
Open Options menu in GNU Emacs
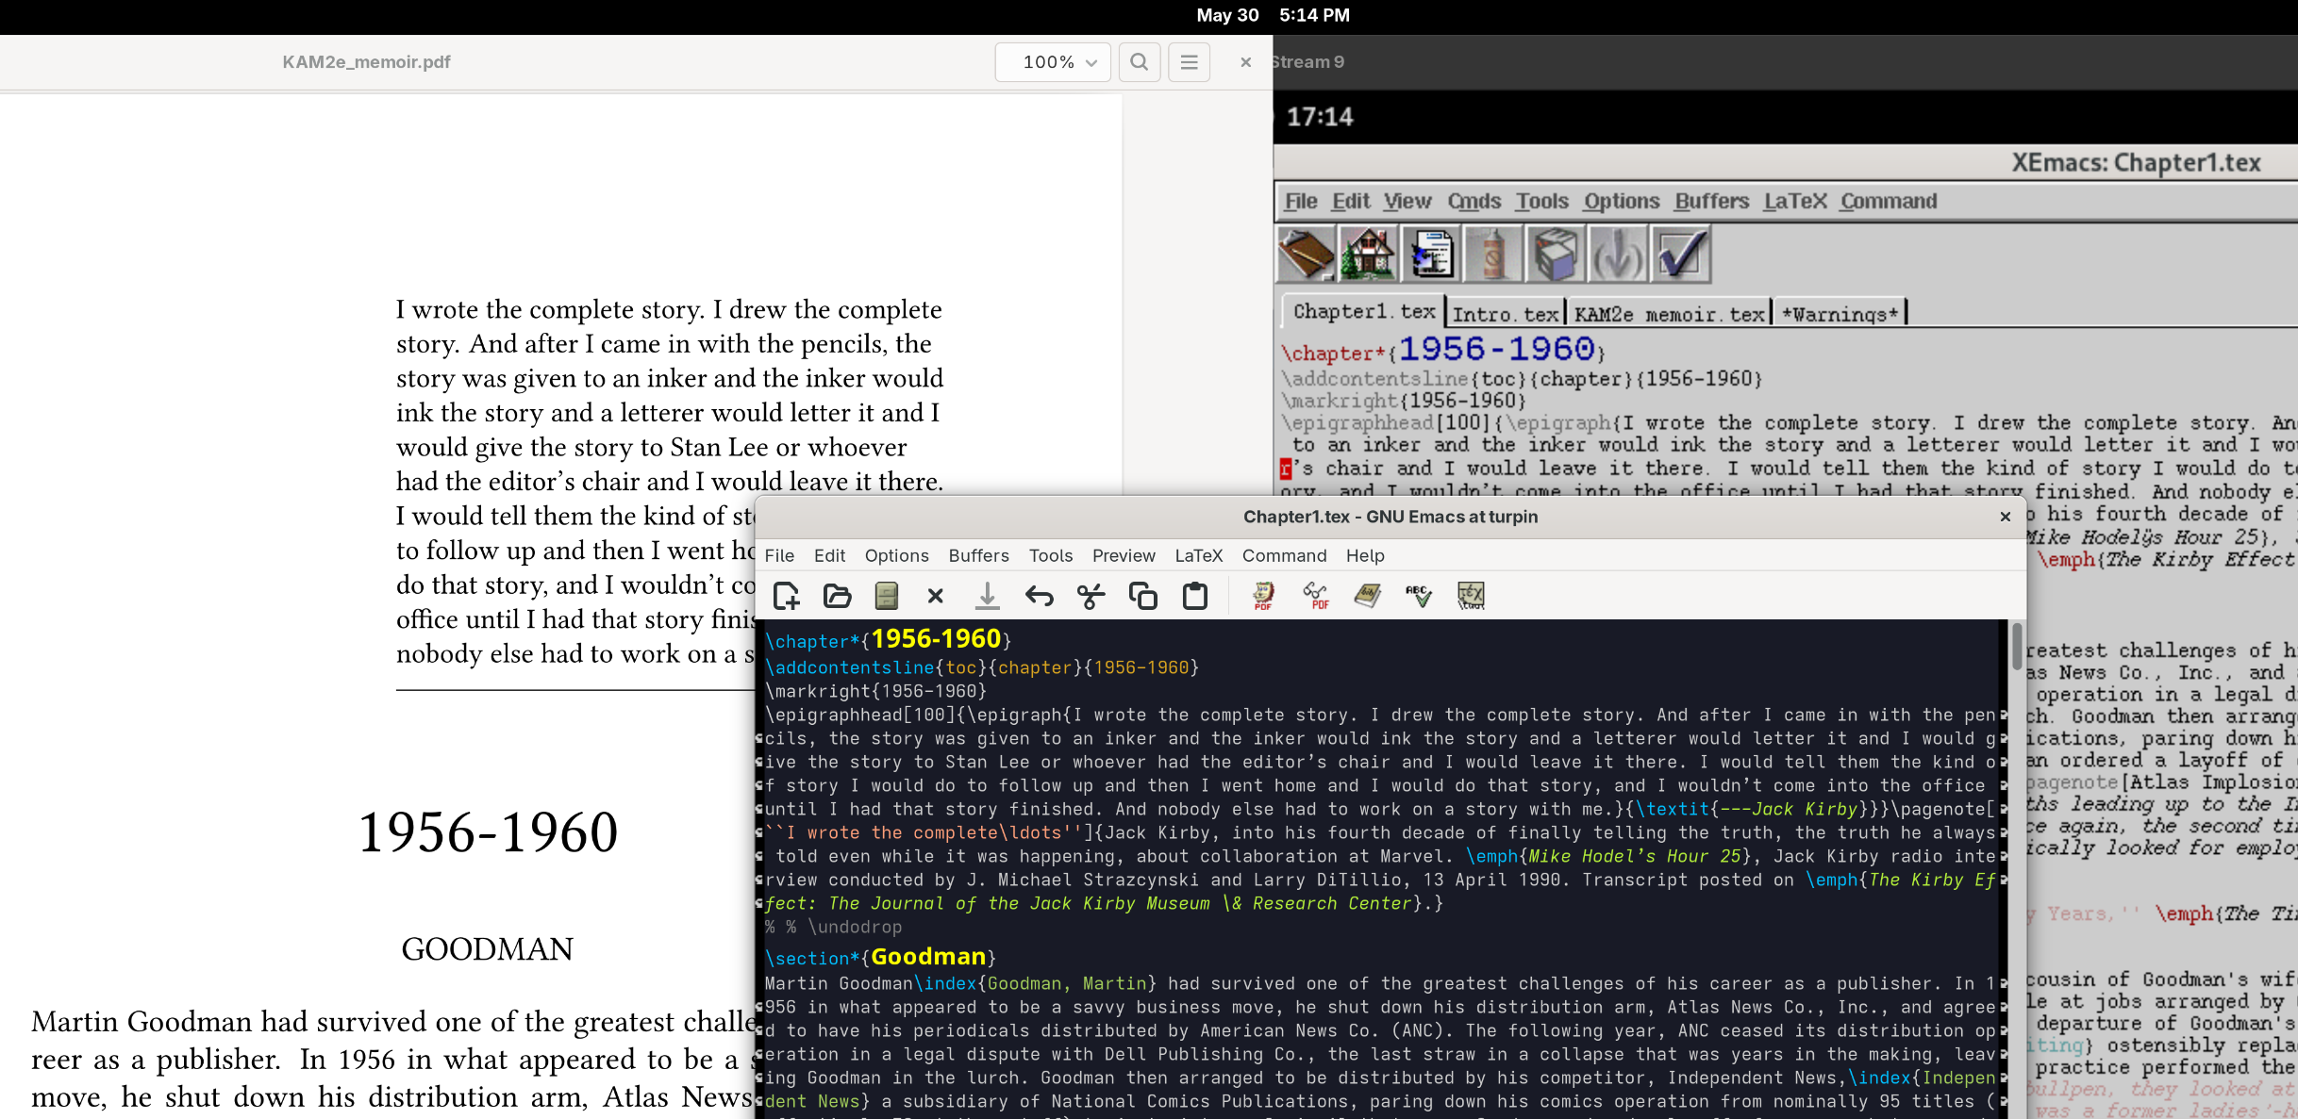(x=896, y=555)
